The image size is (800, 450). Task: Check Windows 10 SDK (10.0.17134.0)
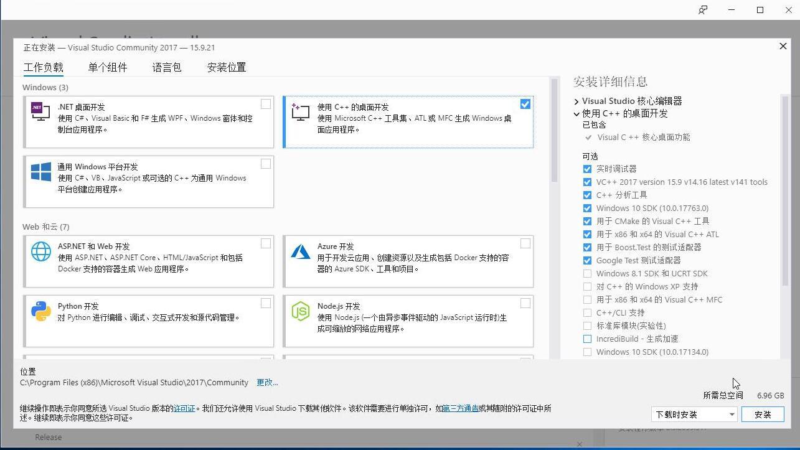coord(587,352)
